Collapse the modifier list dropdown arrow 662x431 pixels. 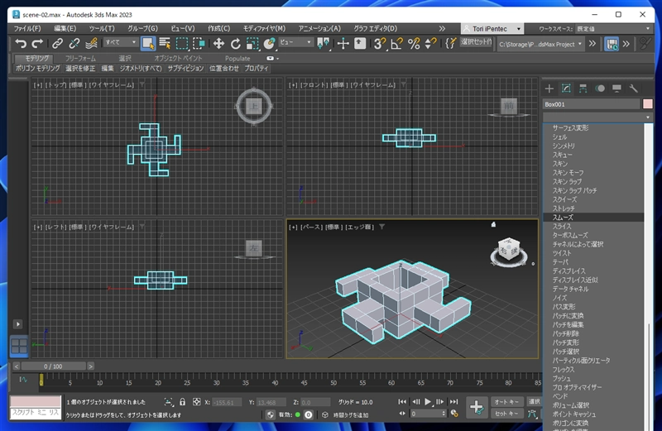click(648, 117)
